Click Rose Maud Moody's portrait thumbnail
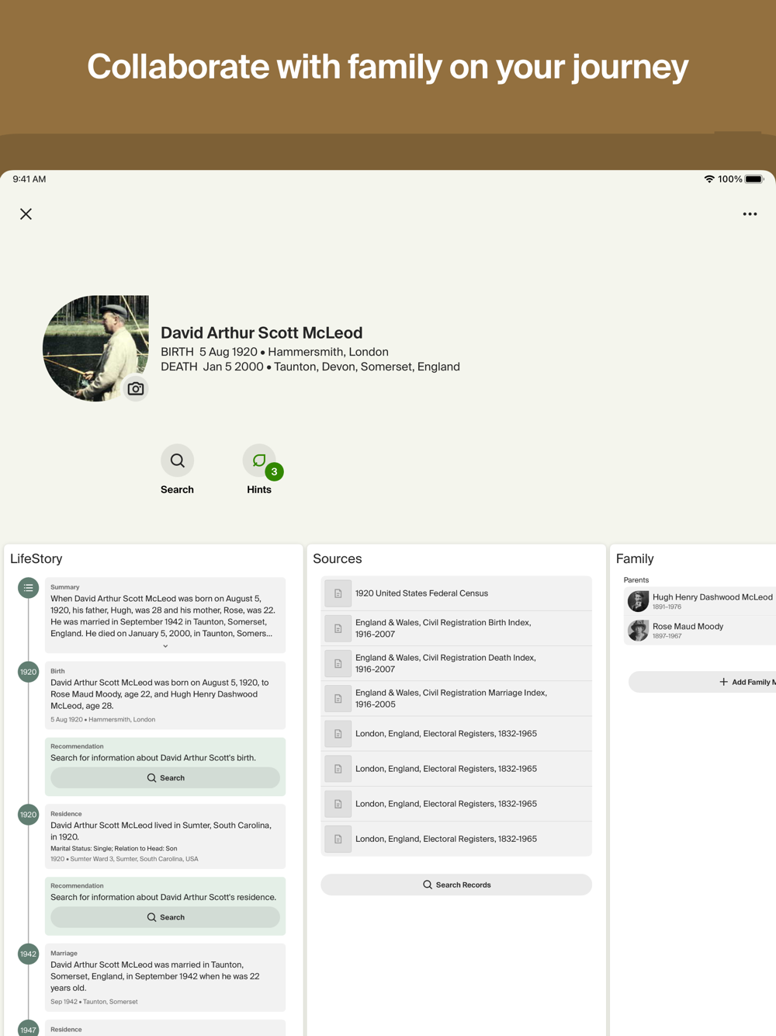Viewport: 776px width, 1036px height. pyautogui.click(x=638, y=631)
